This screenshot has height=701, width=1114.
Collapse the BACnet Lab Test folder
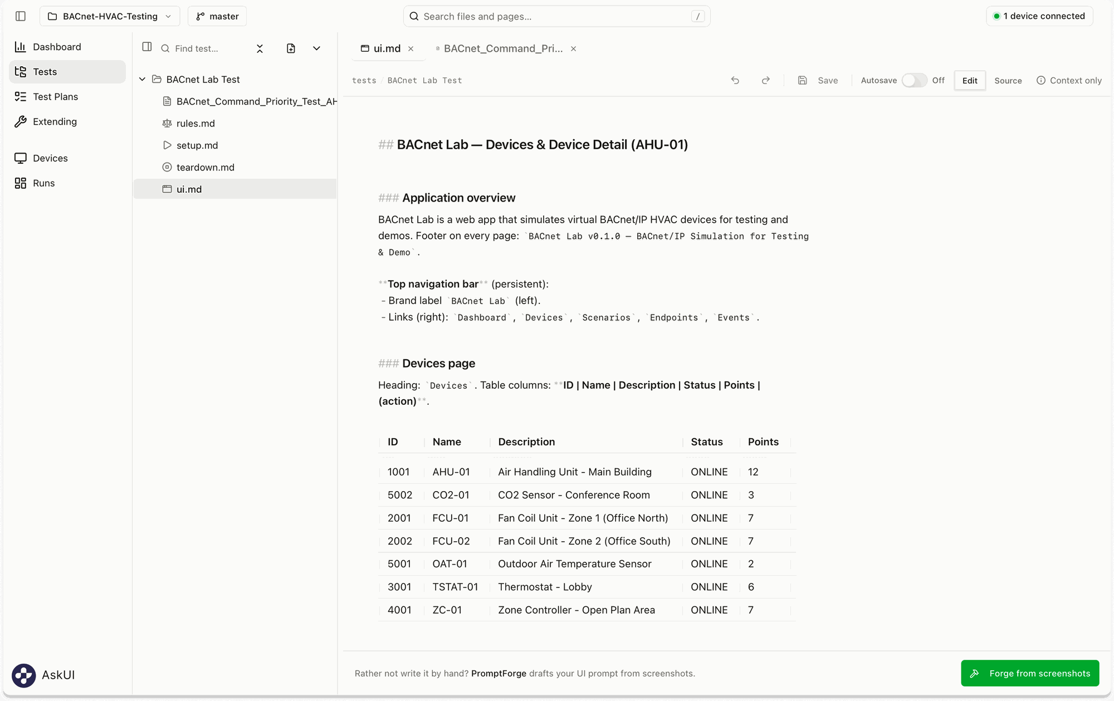[x=143, y=80]
